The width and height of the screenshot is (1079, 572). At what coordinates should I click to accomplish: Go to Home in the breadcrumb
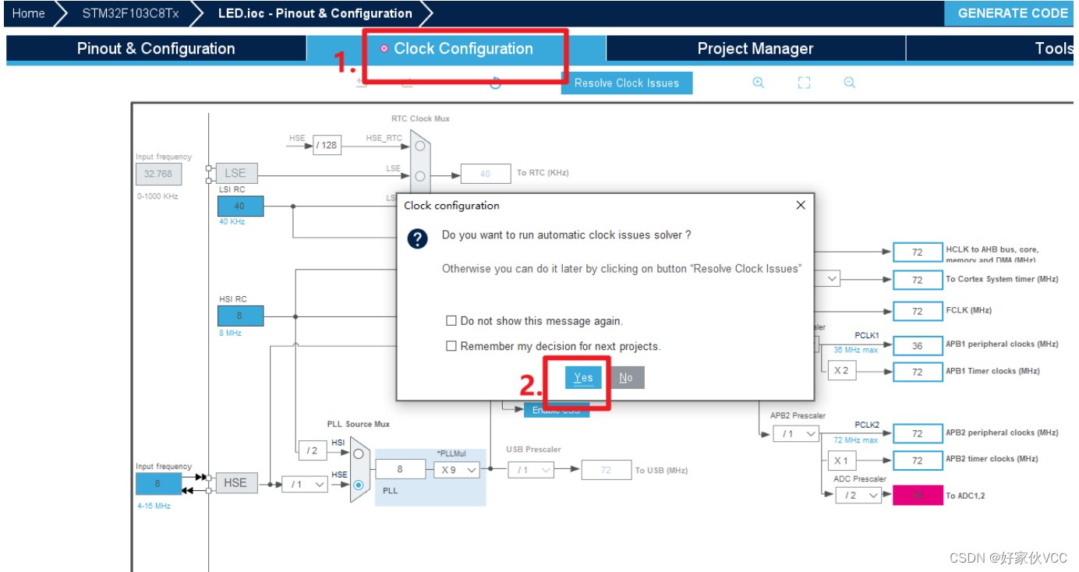28,13
